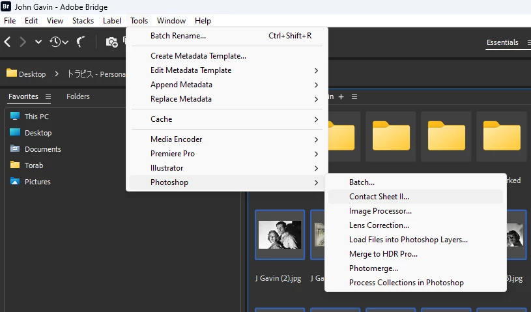Go forward using the forward arrow

click(23, 42)
